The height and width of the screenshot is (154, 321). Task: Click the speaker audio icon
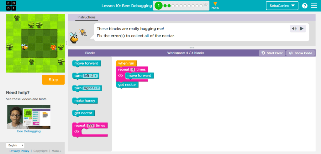coord(294,29)
